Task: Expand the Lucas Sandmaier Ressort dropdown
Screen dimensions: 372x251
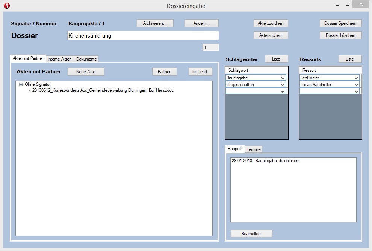Action: click(x=356, y=85)
